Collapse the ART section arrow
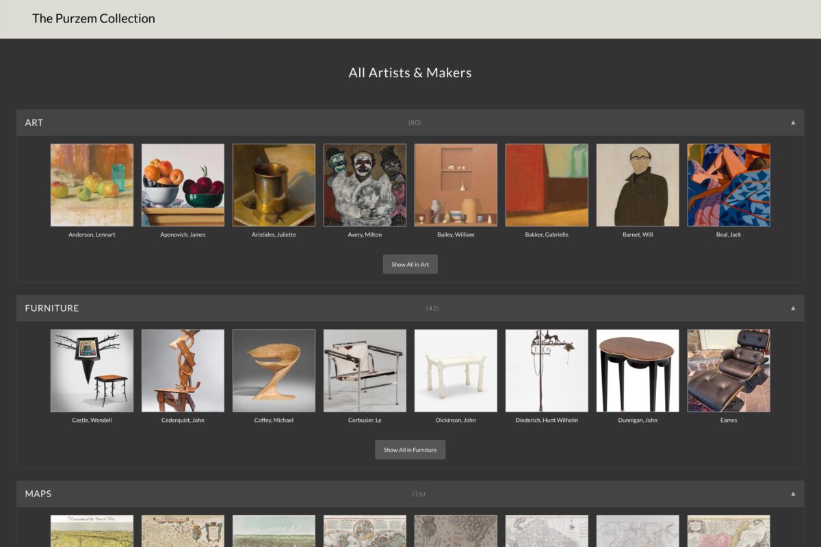 (x=793, y=122)
